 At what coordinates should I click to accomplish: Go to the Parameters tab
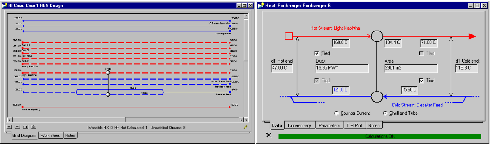(329, 125)
